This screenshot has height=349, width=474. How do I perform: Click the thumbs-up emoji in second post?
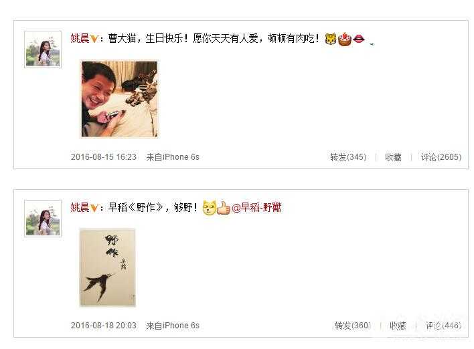[x=224, y=208]
